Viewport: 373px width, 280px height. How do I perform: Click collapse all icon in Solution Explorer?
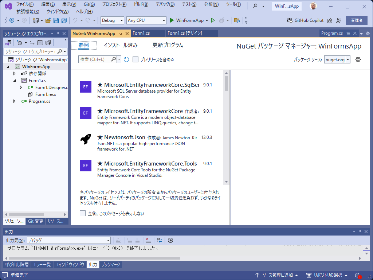(x=40, y=43)
